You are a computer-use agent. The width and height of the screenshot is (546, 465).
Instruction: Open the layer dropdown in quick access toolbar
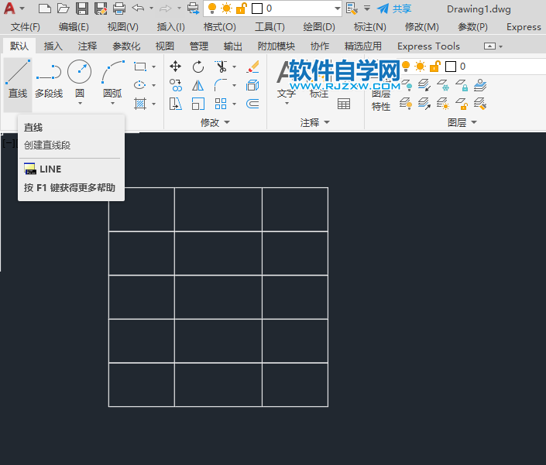click(x=337, y=9)
